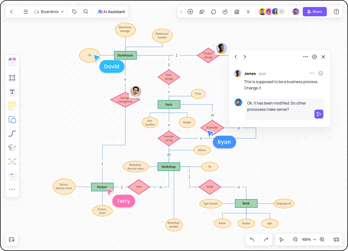Show all 24 collaborators badge

pyautogui.click(x=282, y=12)
